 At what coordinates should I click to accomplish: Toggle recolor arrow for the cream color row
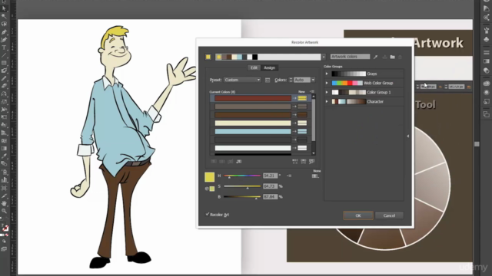294,123
